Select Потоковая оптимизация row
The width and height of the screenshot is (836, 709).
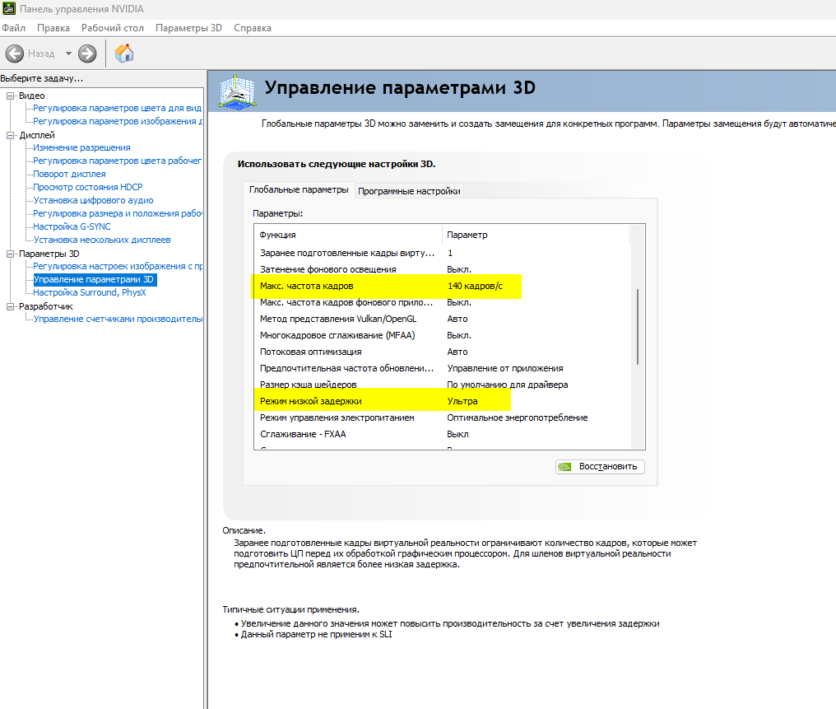[x=443, y=352]
